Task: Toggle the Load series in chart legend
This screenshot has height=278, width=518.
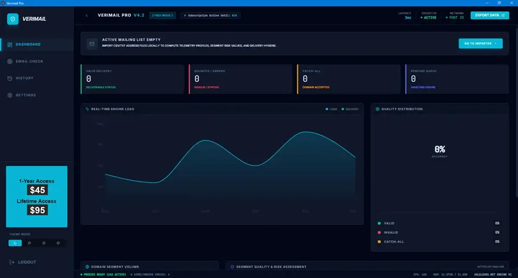Action: pyautogui.click(x=332, y=109)
